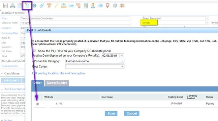
Task: Toggle Show the Pay Rate on Candidate portal checkbox
Action: [34, 51]
